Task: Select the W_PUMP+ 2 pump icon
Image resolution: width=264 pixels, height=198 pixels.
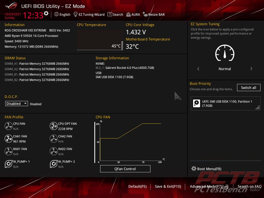Action: click(x=54, y=164)
